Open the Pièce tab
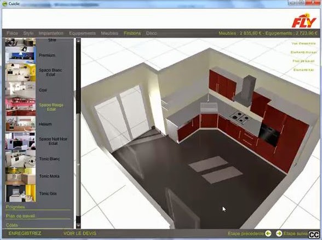 [12, 33]
